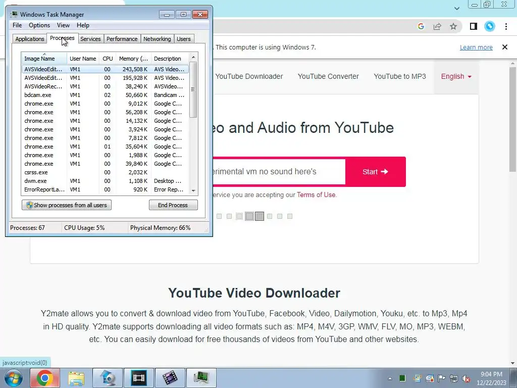517x388 pixels.
Task: Open the Terms of Use link
Action: click(316, 195)
